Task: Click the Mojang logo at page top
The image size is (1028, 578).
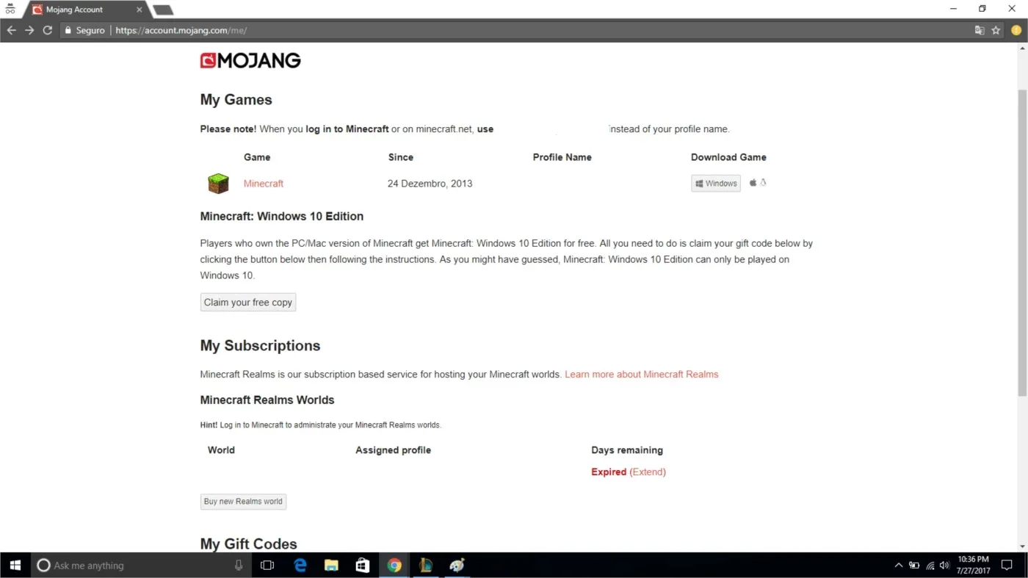Action: 250,60
